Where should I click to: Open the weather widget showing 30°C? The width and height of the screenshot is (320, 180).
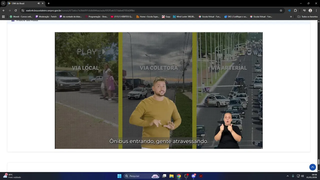(12, 176)
